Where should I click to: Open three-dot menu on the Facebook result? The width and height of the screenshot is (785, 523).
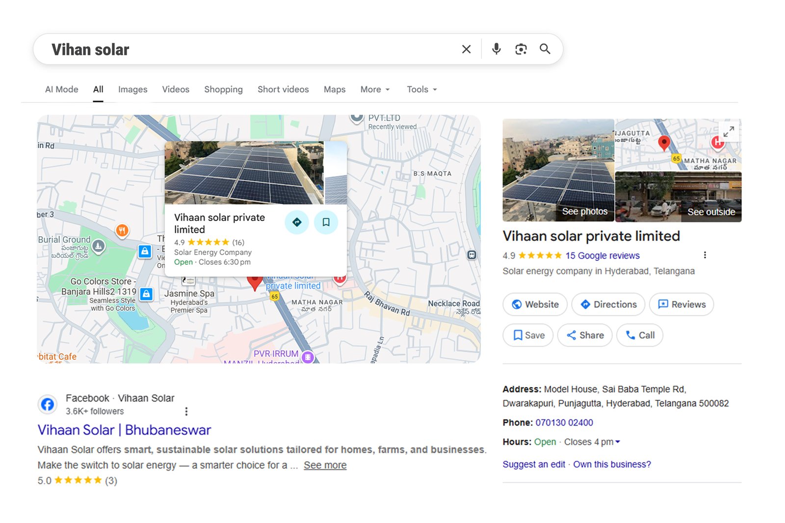pos(186,411)
